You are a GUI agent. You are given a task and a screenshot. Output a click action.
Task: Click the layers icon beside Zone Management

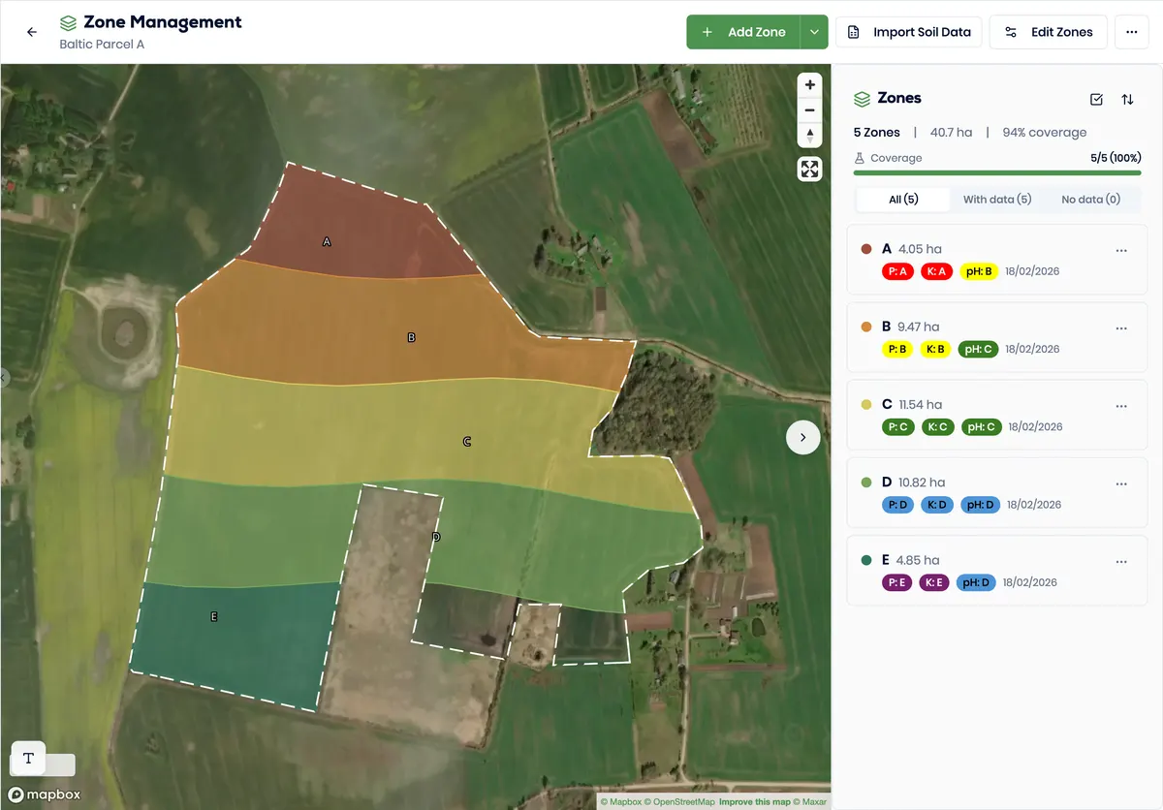tap(68, 22)
